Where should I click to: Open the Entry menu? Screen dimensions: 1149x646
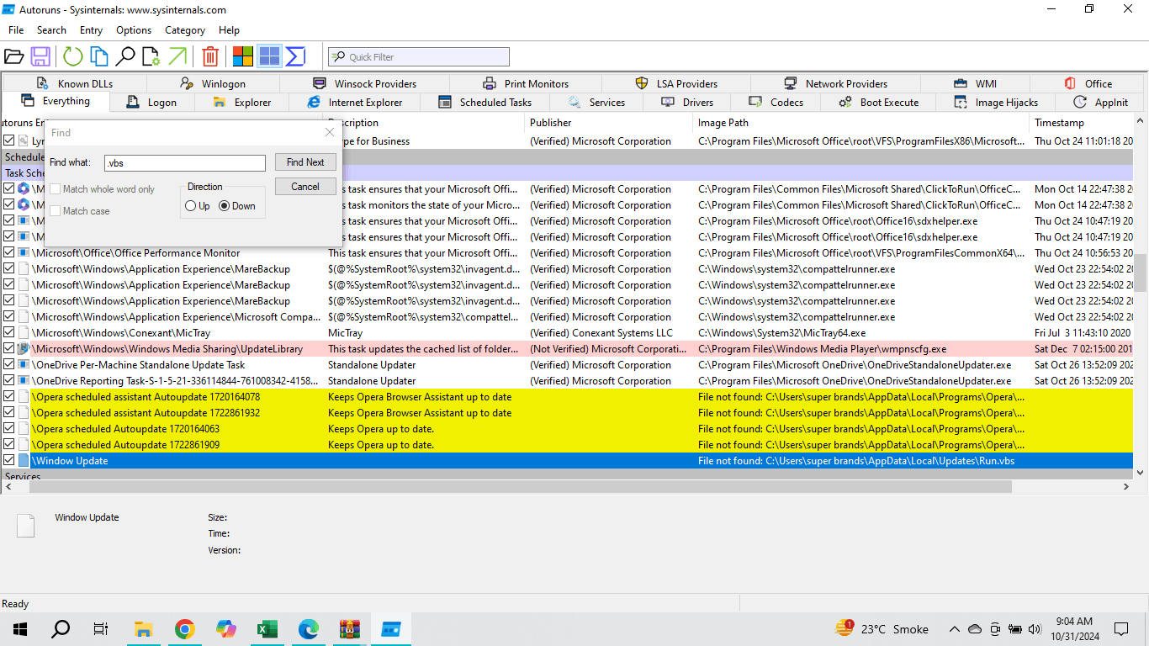pos(91,30)
